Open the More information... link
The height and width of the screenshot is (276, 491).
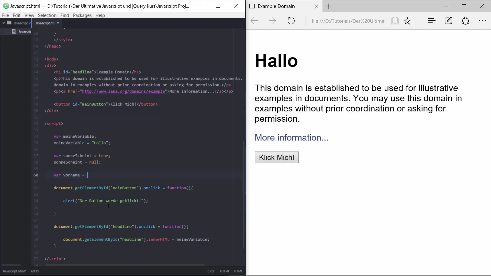[292, 137]
